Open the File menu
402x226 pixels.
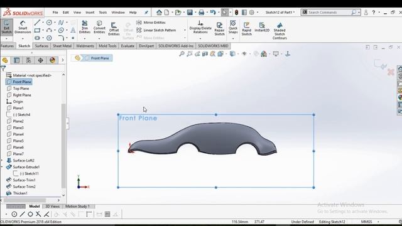click(55, 13)
